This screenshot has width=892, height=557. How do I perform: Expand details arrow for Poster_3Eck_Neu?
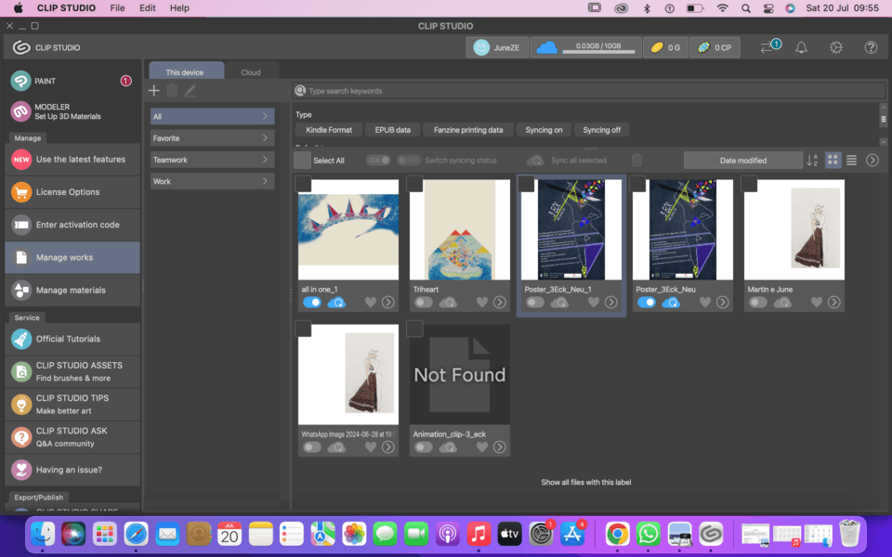pos(722,303)
